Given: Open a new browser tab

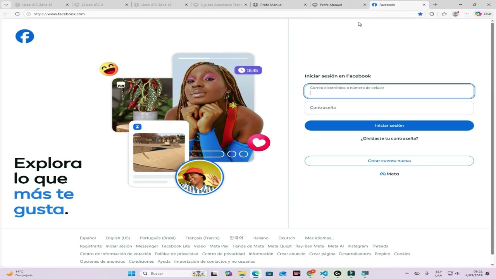Looking at the screenshot, I should (435, 5).
